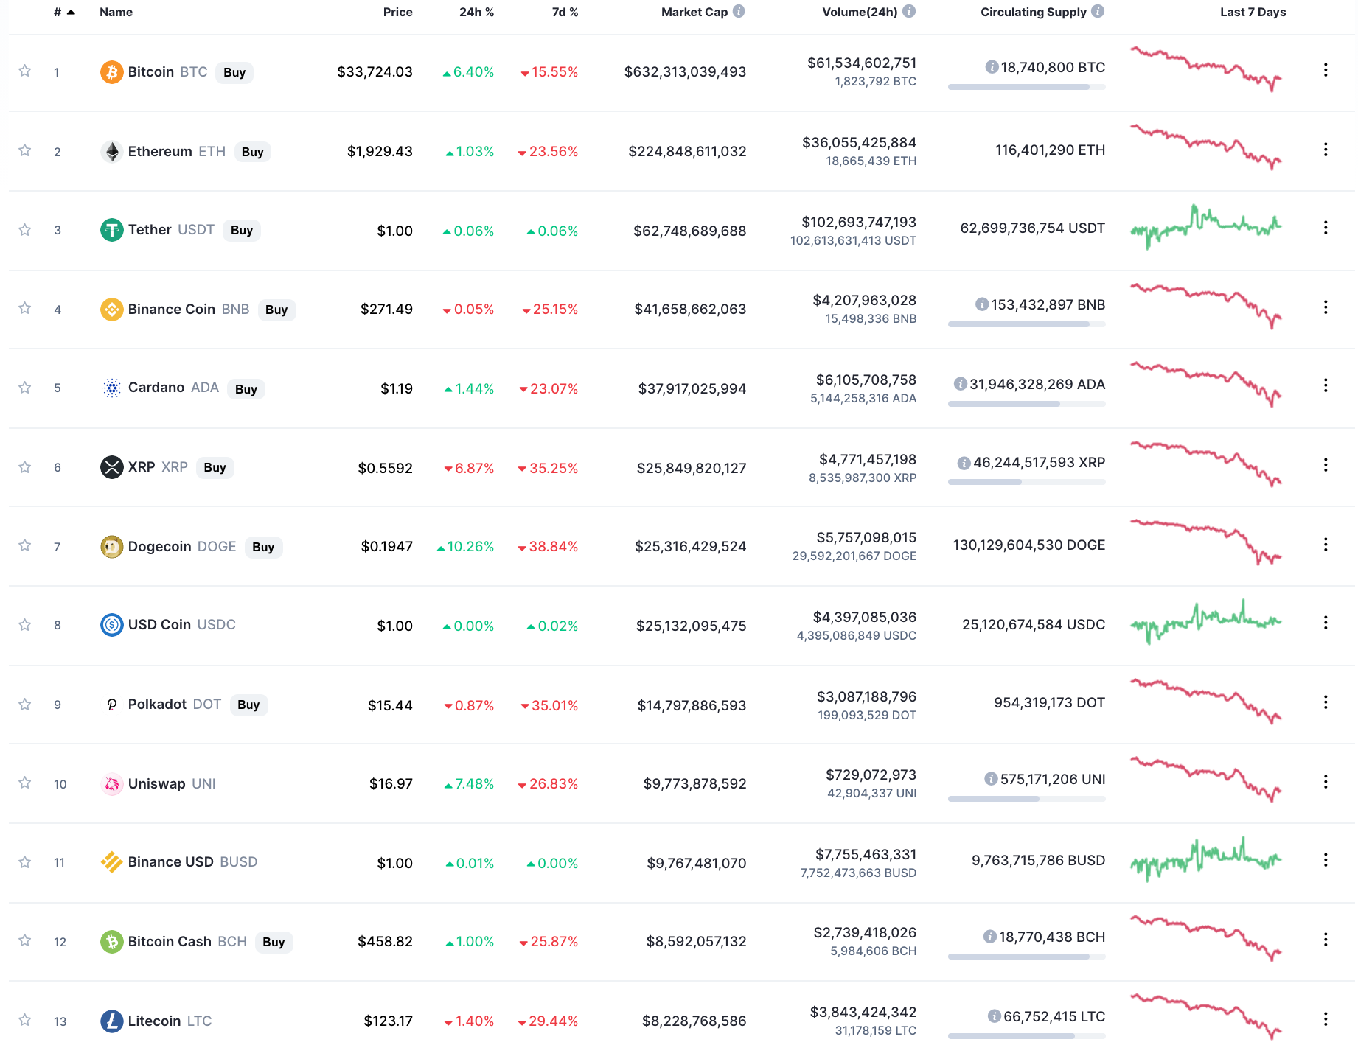Click the Volume(24h) info icon
This screenshot has height=1045, width=1358.
(x=909, y=12)
